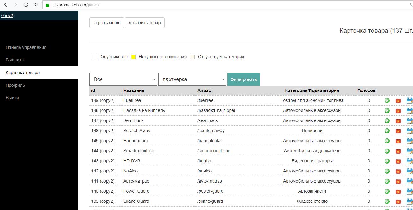This screenshot has width=413, height=210.
Task: Reload the page with browser refresh icon
Action: (26, 5)
